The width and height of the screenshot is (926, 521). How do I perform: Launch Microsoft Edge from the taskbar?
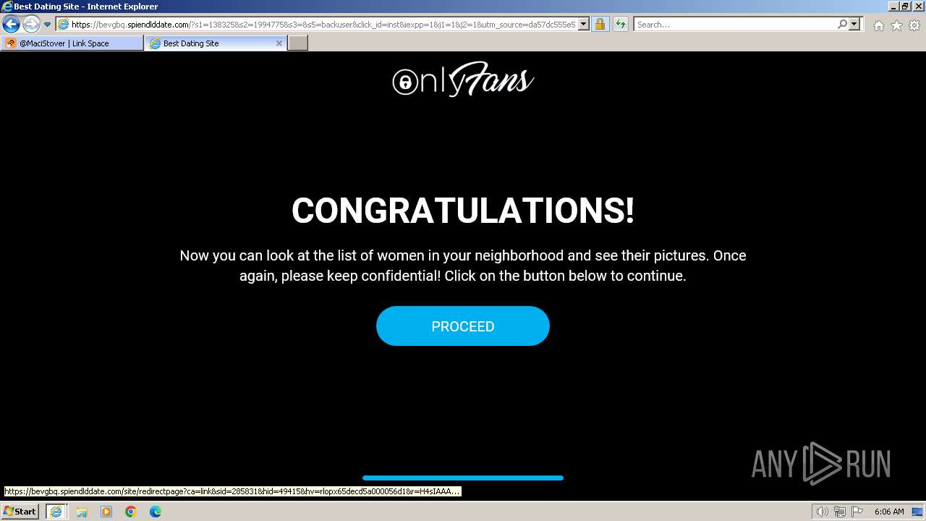coord(156,512)
